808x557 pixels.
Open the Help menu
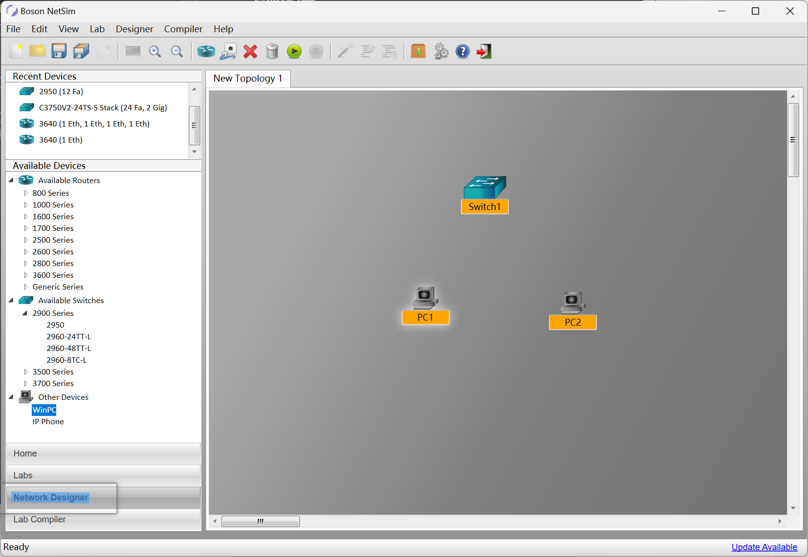pyautogui.click(x=223, y=29)
